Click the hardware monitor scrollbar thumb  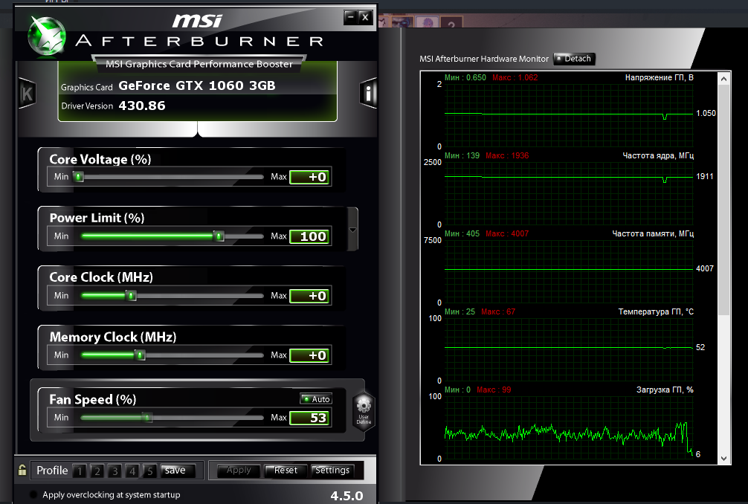coord(723,200)
